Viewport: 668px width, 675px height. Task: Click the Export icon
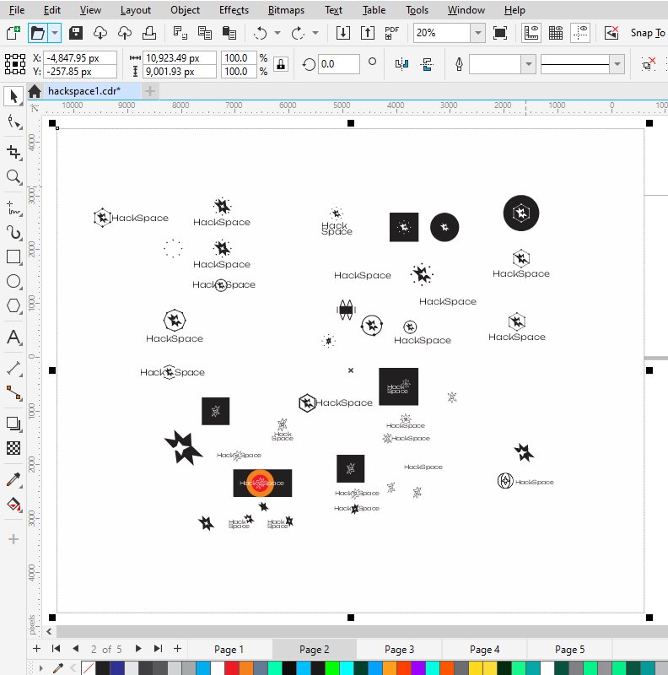click(368, 33)
